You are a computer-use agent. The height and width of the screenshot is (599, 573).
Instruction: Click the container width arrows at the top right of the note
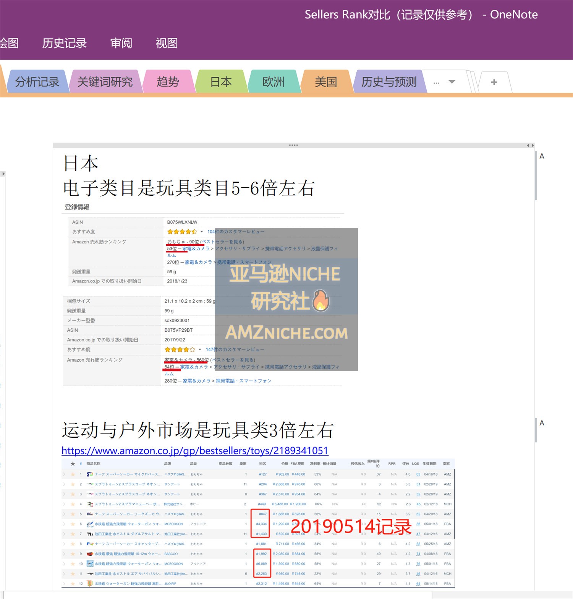530,145
